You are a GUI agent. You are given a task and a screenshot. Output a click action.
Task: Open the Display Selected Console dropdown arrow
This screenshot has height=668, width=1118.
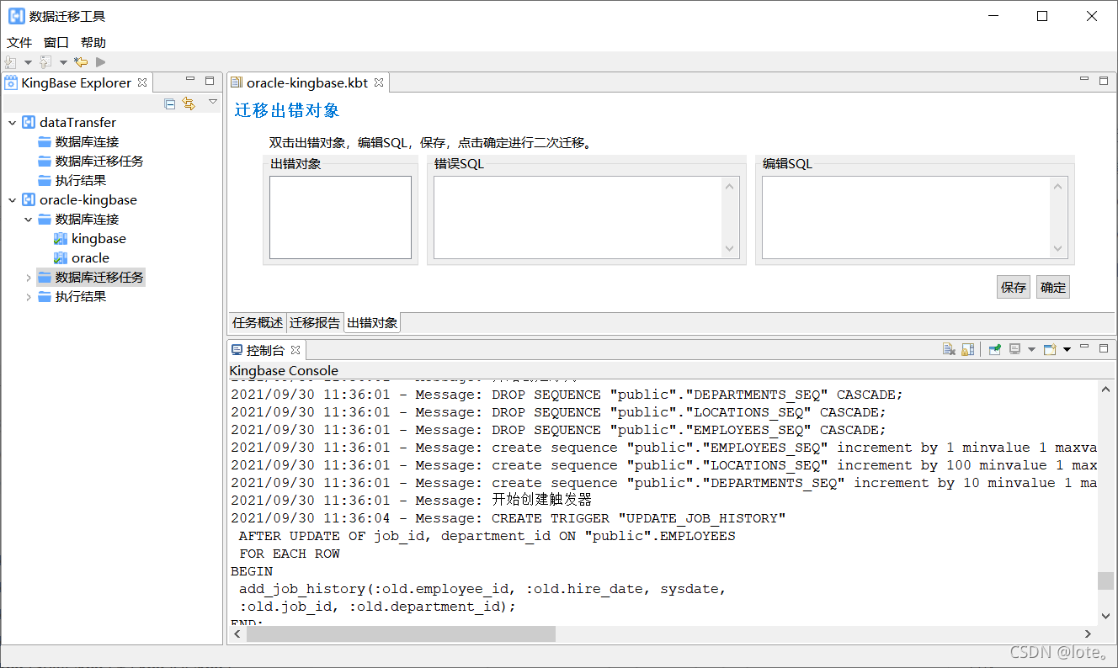[1031, 350]
